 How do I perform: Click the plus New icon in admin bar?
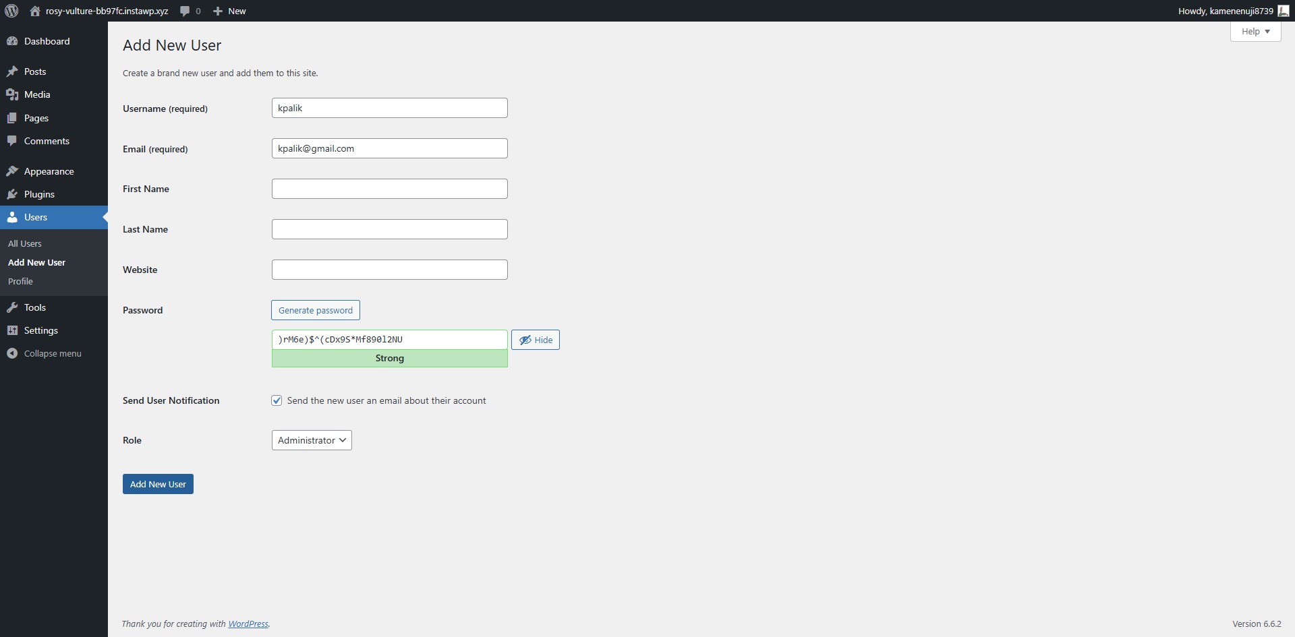tap(218, 11)
